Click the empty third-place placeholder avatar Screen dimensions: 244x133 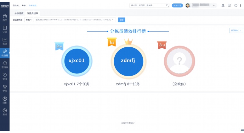(179, 61)
